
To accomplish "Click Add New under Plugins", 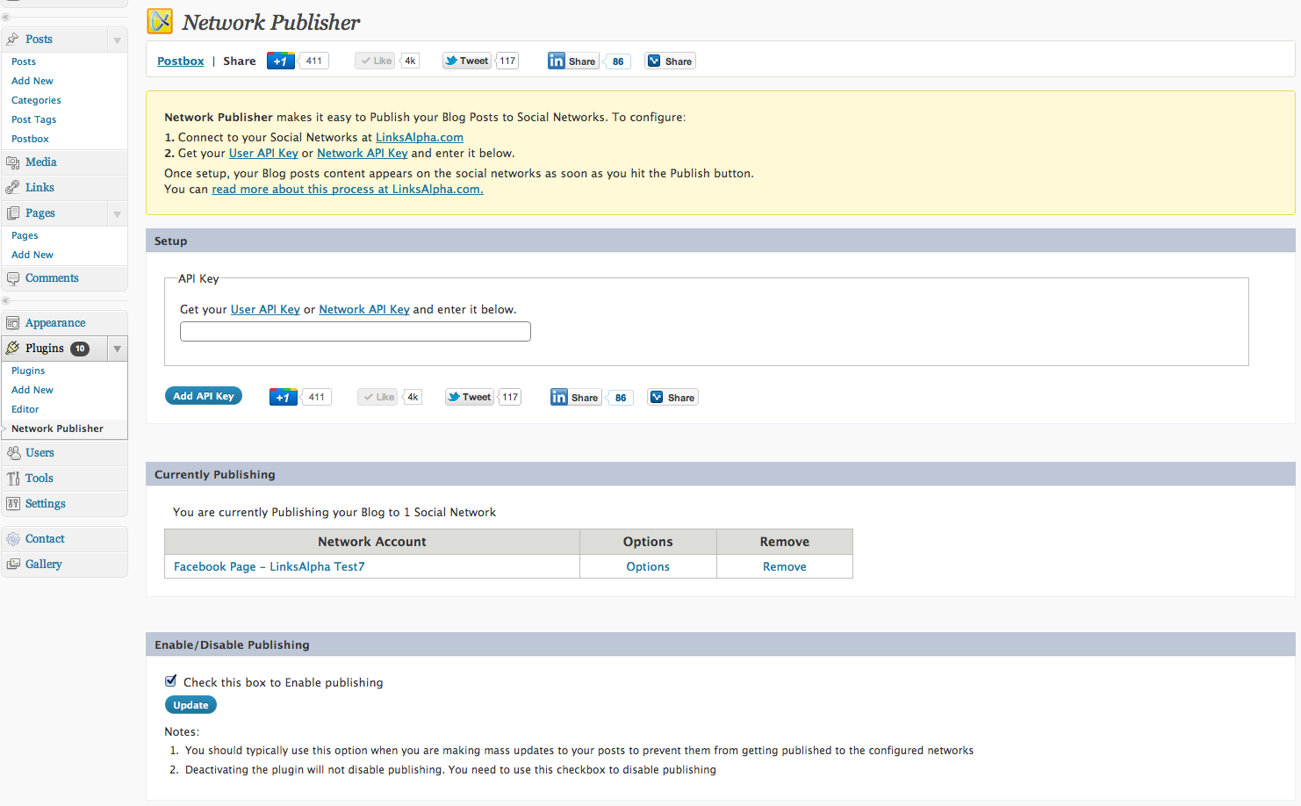I will pyautogui.click(x=32, y=390).
